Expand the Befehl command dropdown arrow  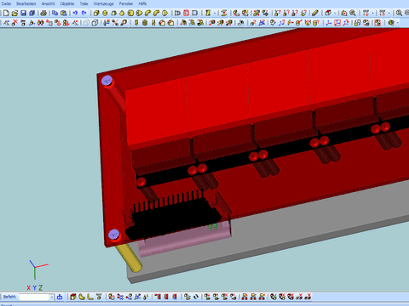click(52, 297)
